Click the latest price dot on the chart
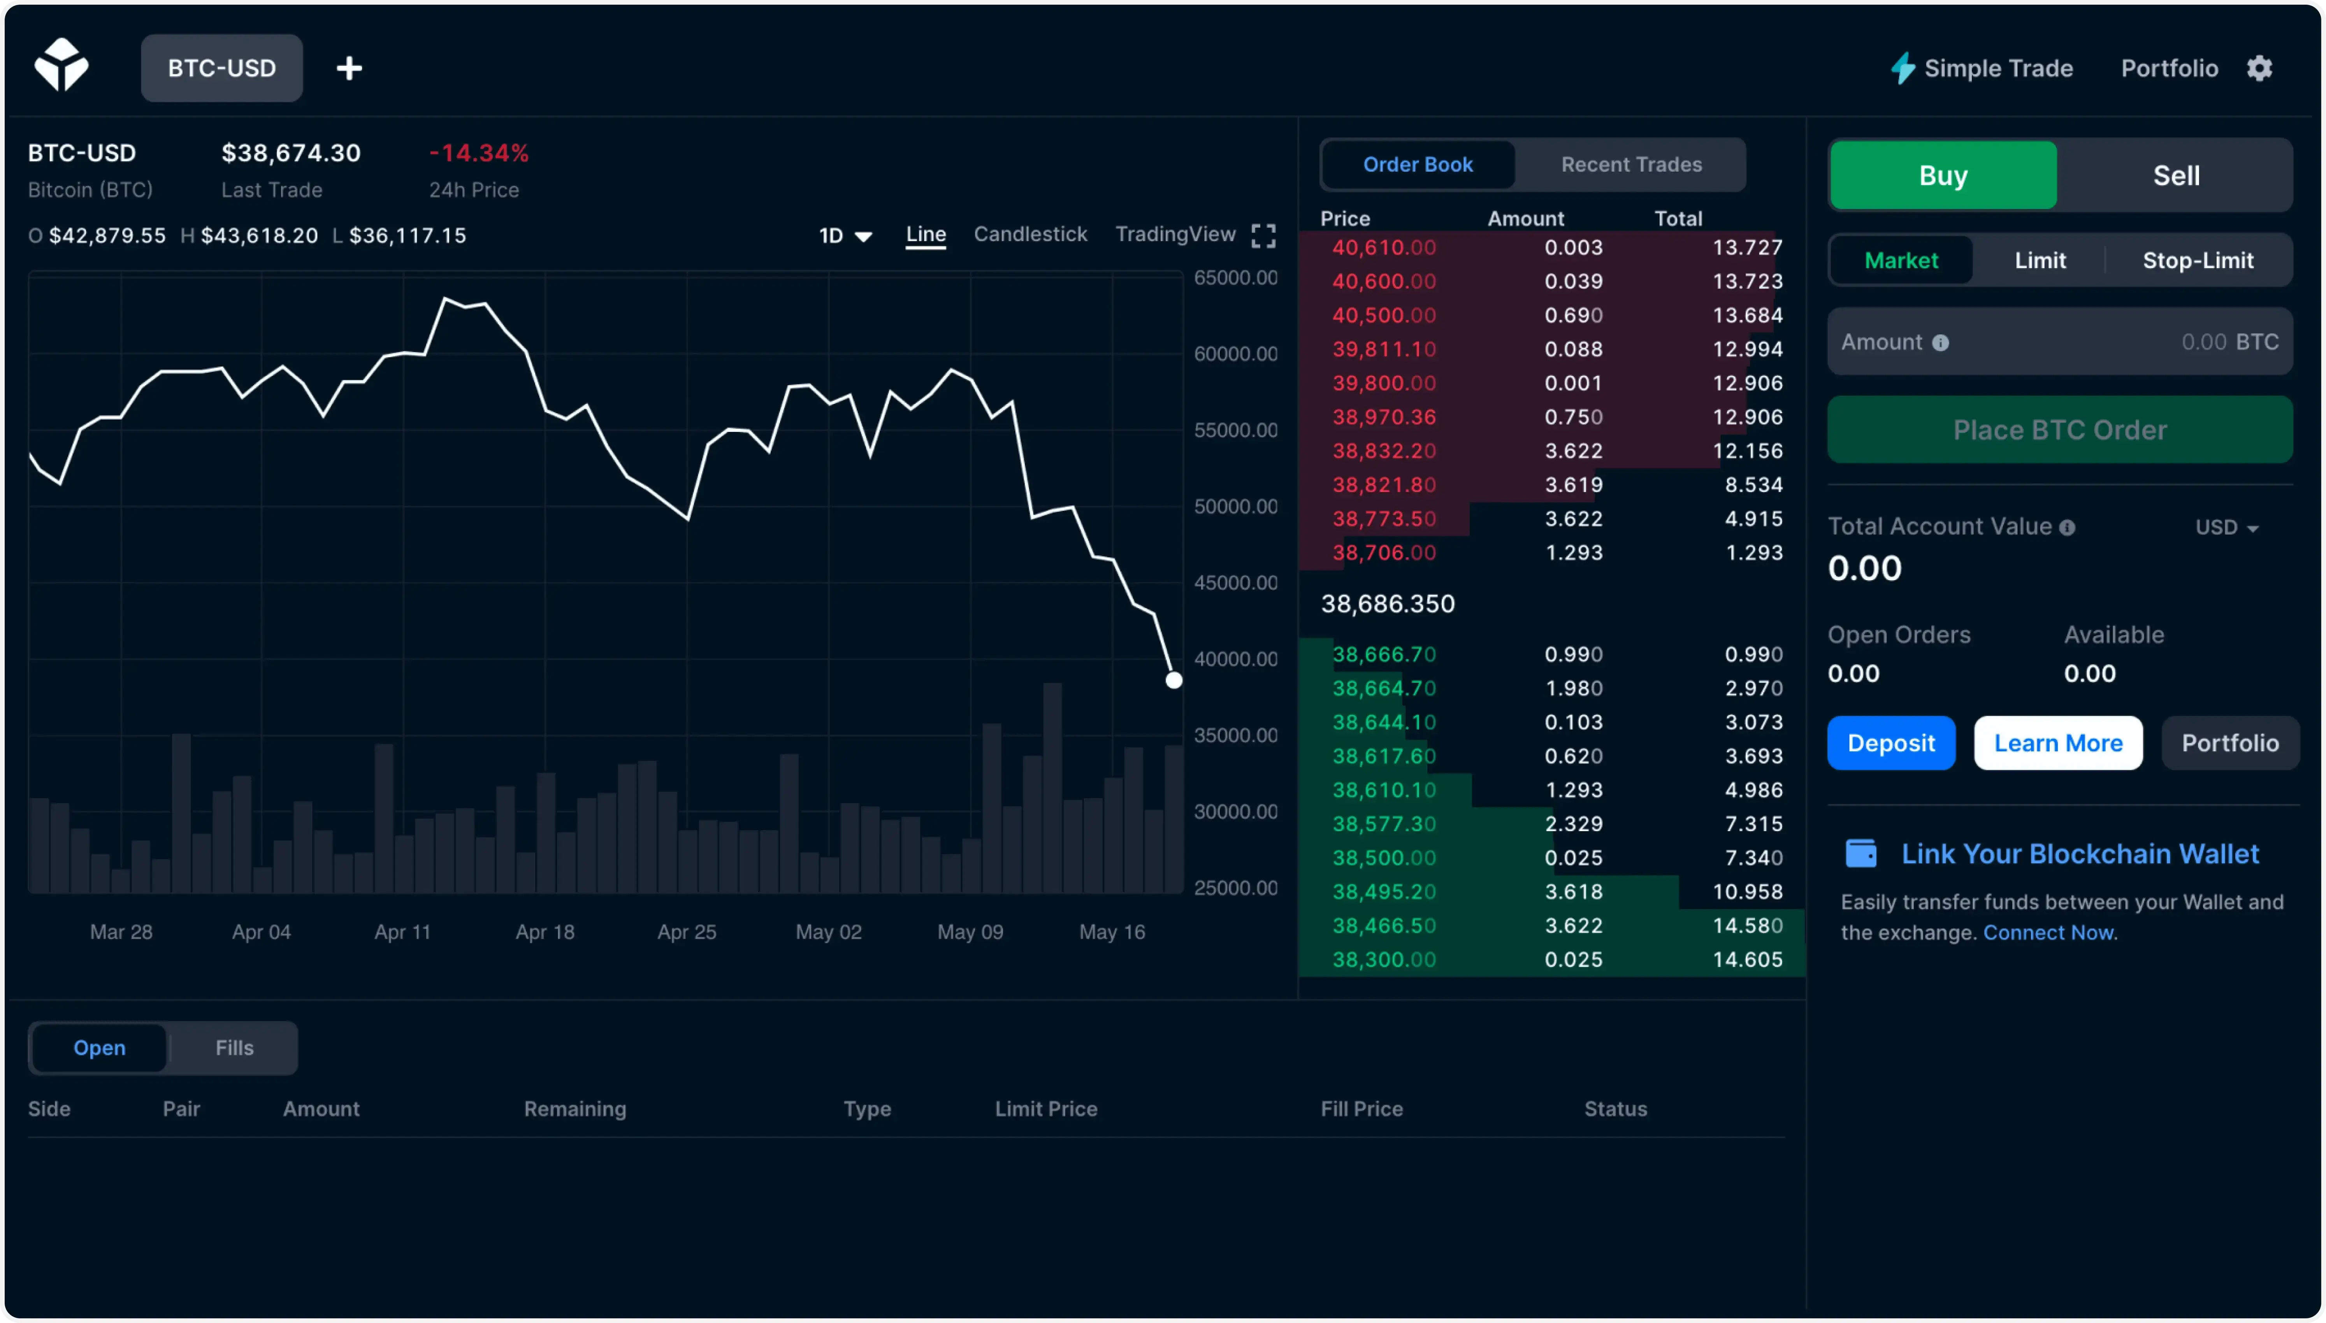Viewport: 2326px width, 1323px height. pos(1173,680)
